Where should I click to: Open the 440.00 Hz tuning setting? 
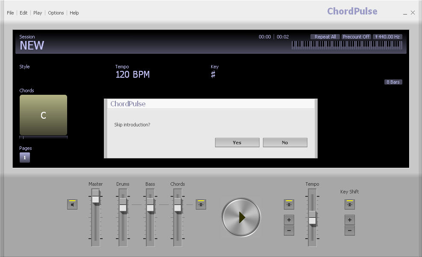[387, 37]
